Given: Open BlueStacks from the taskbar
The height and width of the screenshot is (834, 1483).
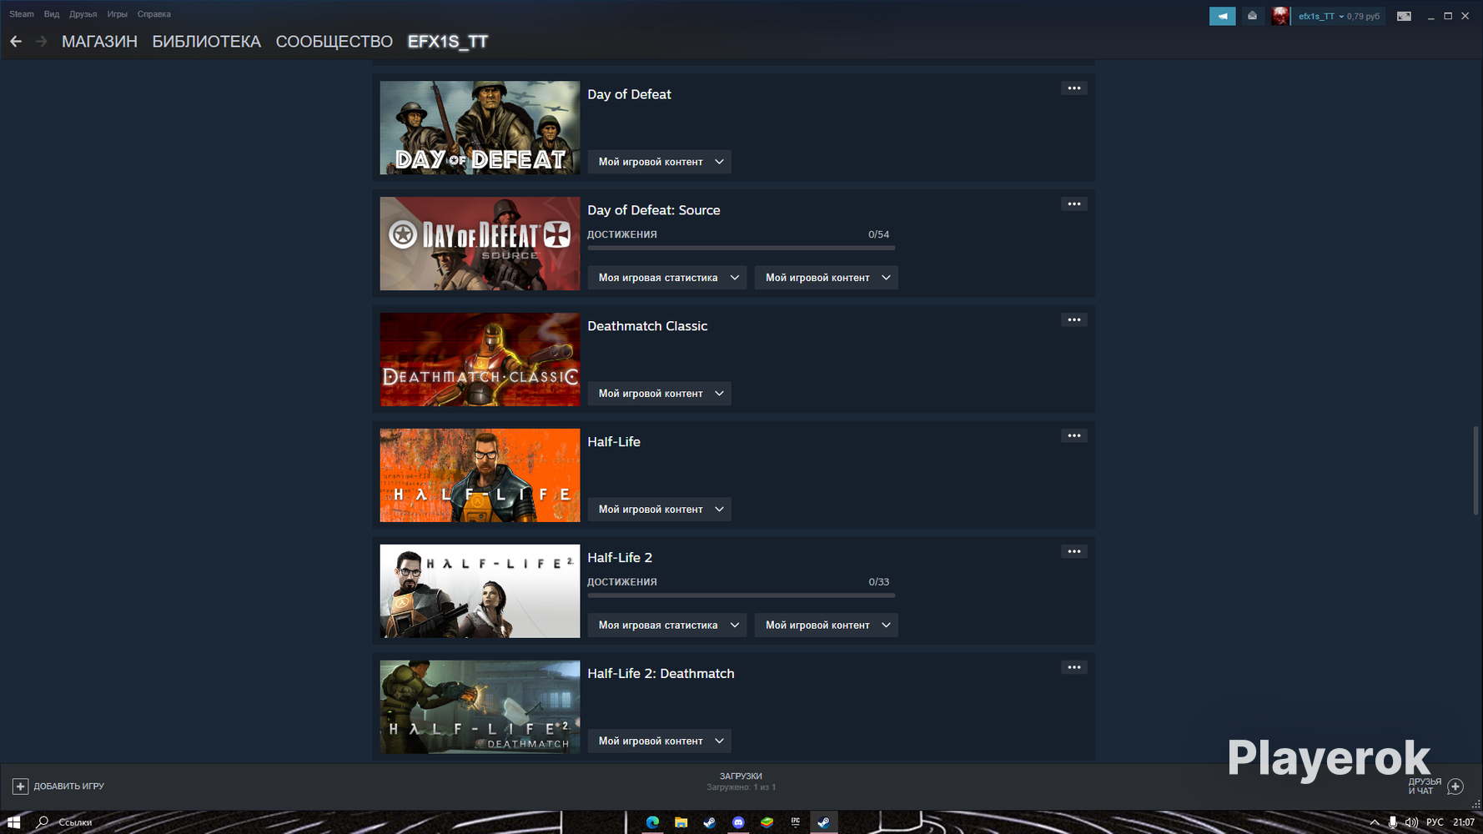Looking at the screenshot, I should pos(767,822).
